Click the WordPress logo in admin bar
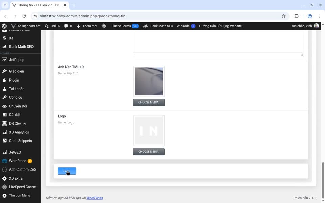The image size is (325, 203). pos(4,26)
